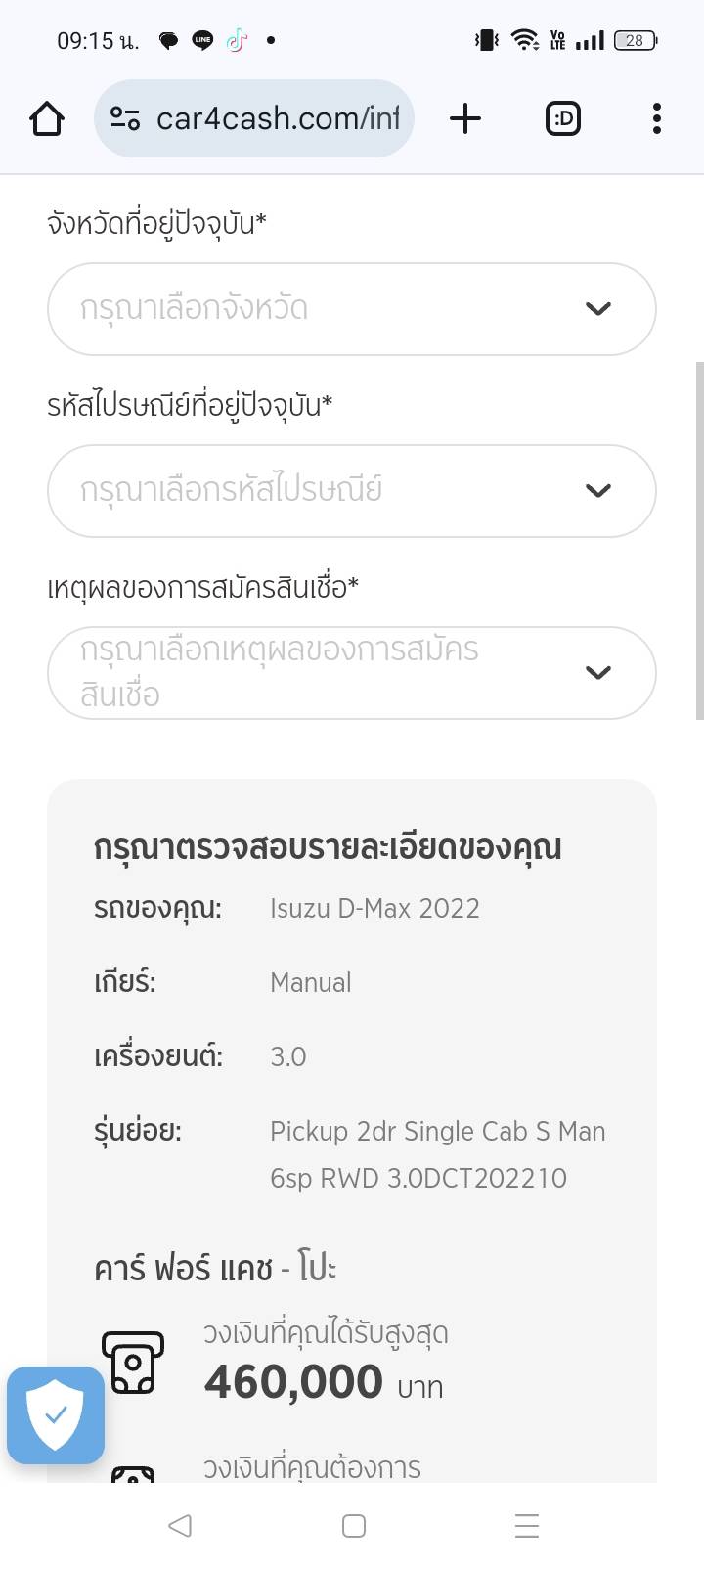704x1569 pixels.
Task: Tap the car4cash.com address bar
Action: [277, 119]
